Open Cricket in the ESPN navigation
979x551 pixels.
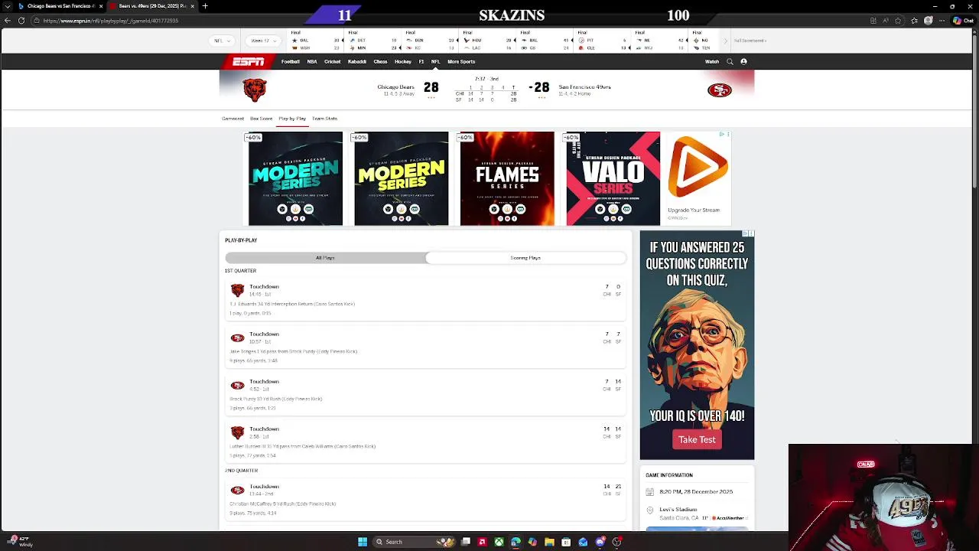(x=332, y=61)
